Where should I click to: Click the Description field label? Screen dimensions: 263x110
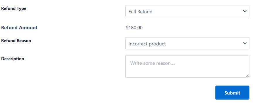tap(13, 59)
